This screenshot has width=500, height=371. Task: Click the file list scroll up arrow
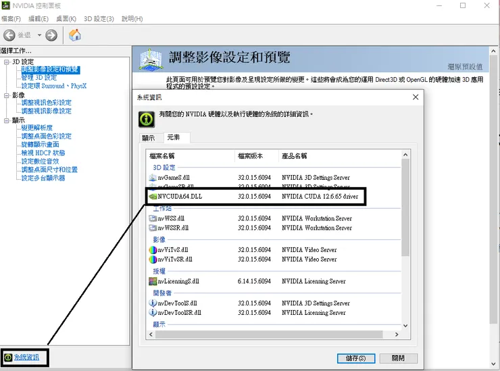tap(405, 155)
